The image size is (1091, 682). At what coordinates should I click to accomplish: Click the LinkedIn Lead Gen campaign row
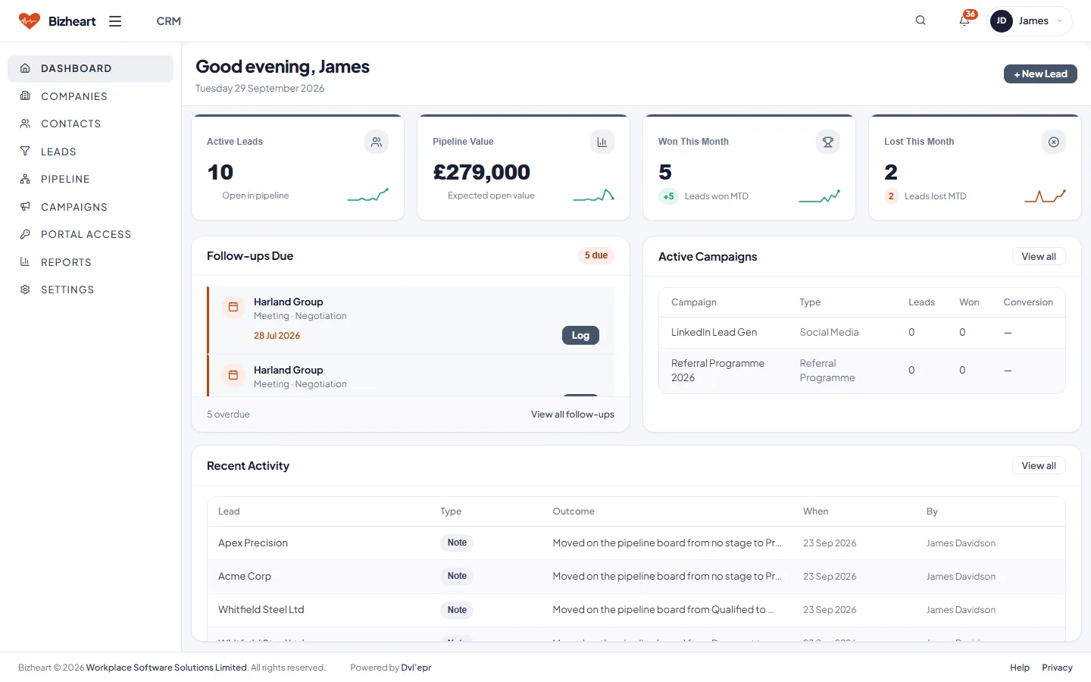tap(862, 333)
